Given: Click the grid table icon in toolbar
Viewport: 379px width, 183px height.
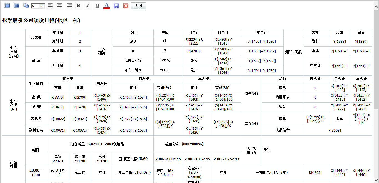Looking at the screenshot, I should click(16, 6).
